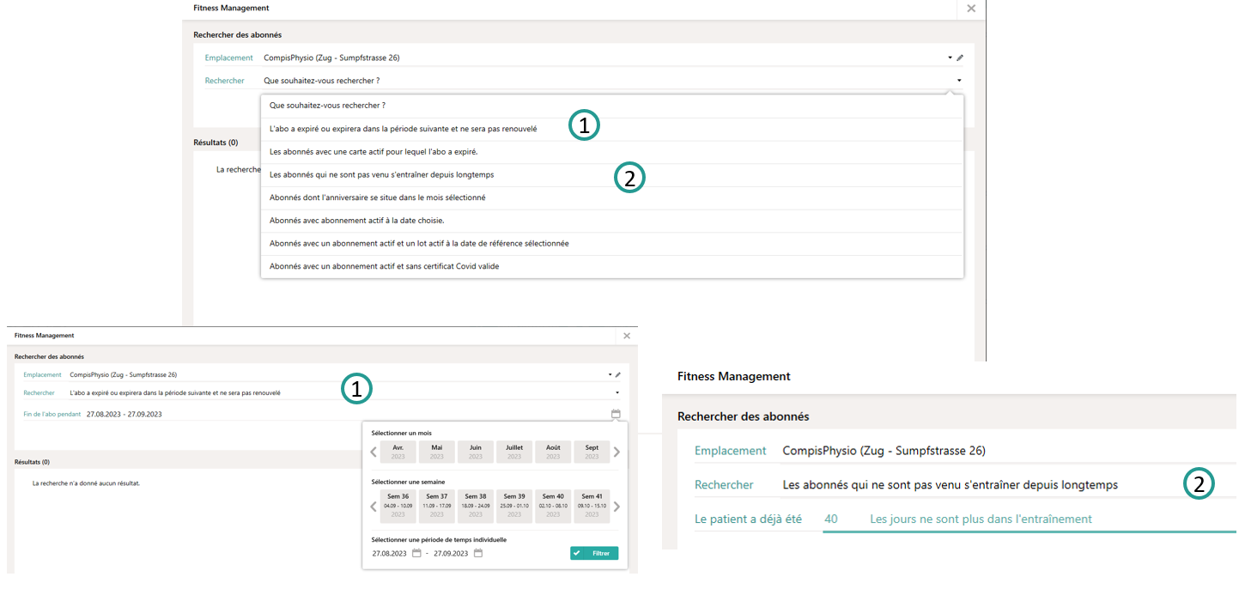1245x595 pixels.
Task: Show previous months with left arrow
Action: [x=373, y=452]
